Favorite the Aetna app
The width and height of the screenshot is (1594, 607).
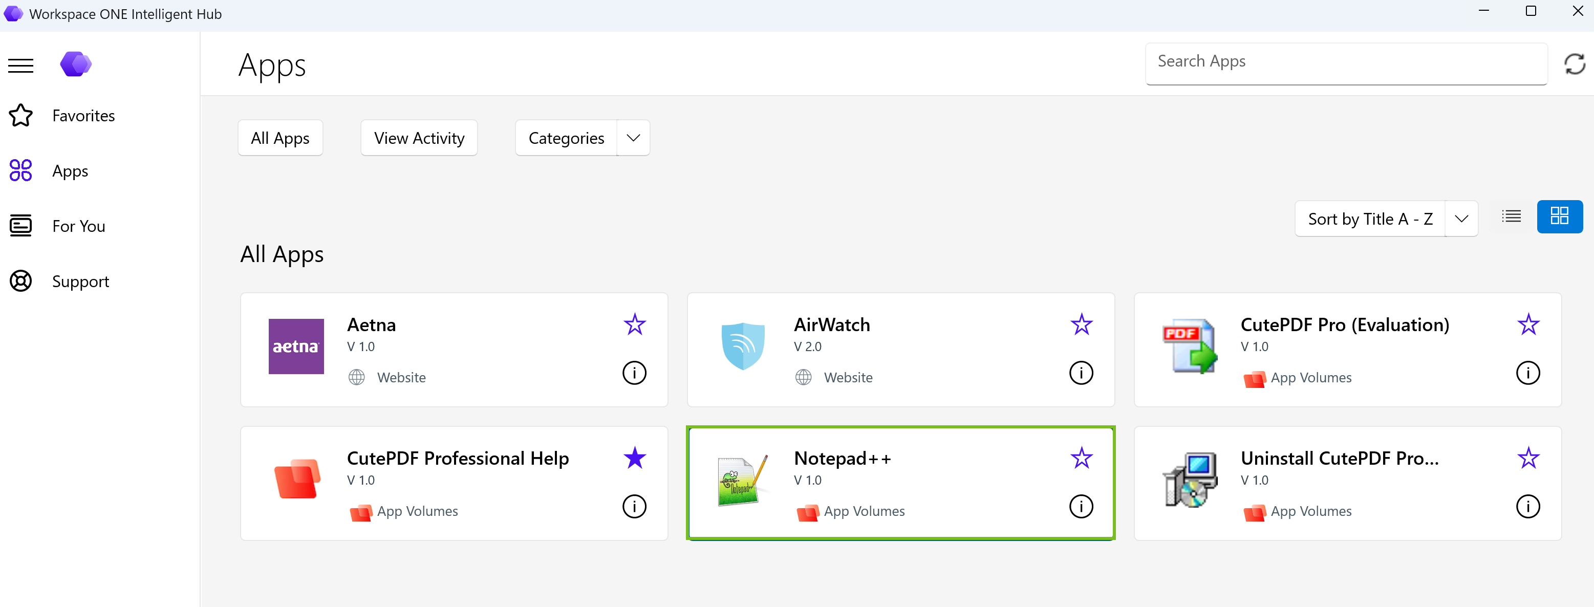635,324
